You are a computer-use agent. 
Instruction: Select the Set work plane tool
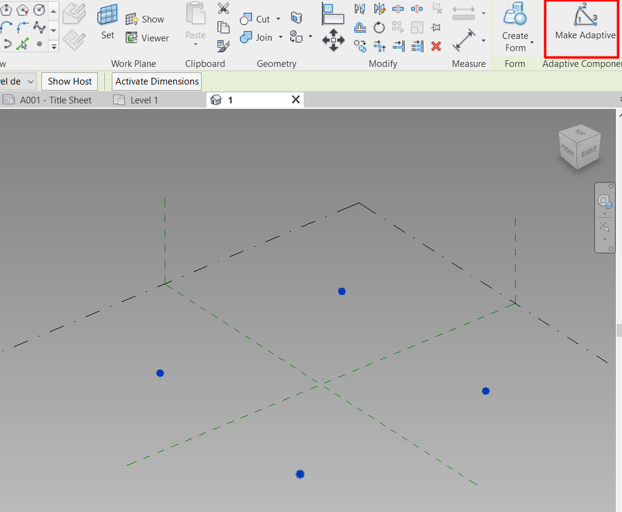[108, 22]
